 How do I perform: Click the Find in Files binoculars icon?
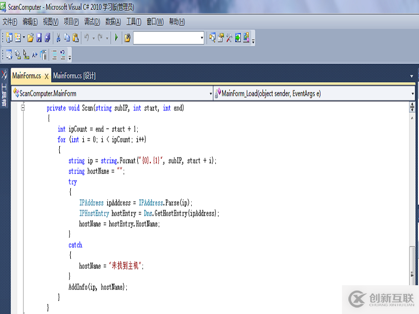[x=127, y=38]
